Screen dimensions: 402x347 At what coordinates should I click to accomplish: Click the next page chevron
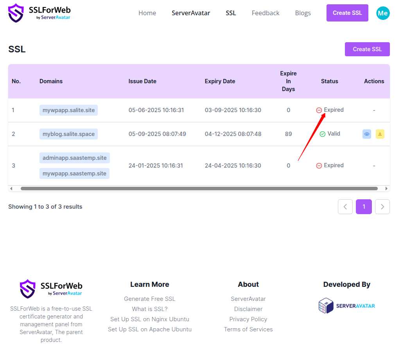[x=382, y=206]
